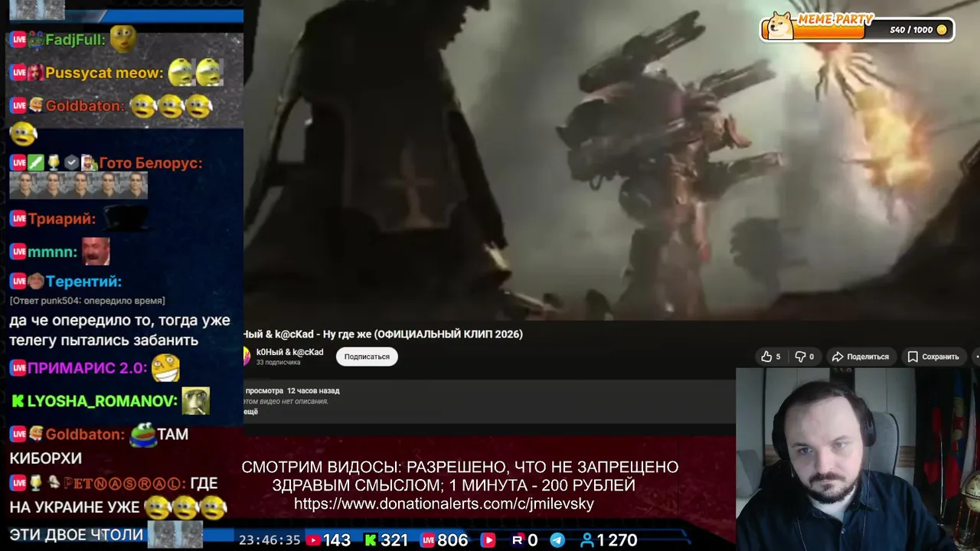This screenshot has width=980, height=551.
Task: Click the Сохранить save button
Action: click(933, 357)
